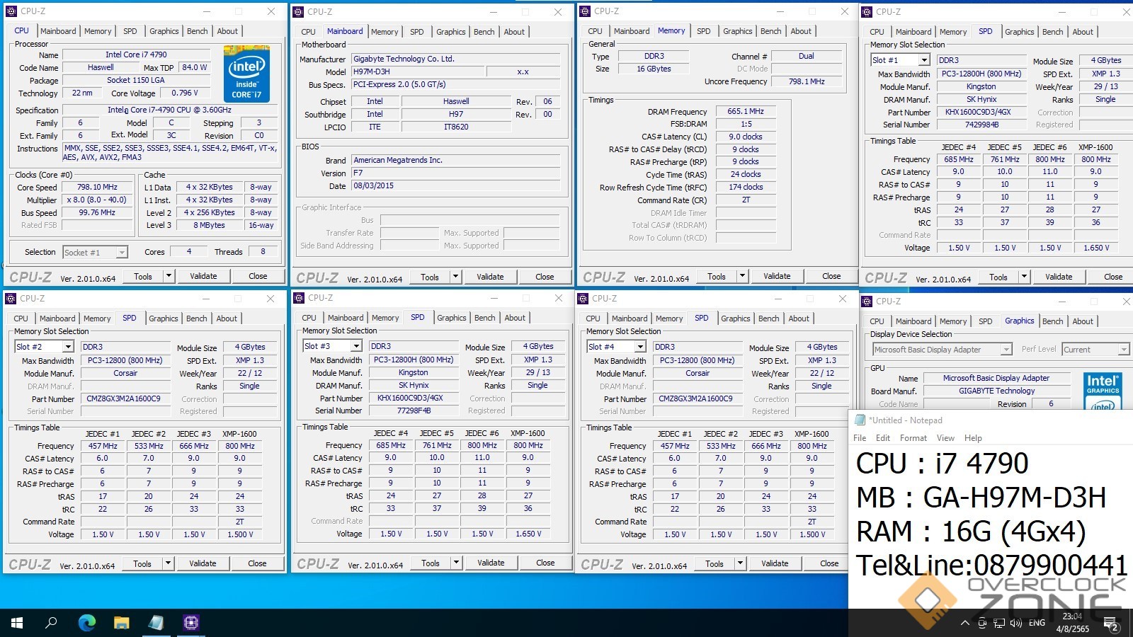1133x637 pixels.
Task: Open Tools dropdown arrow in Memory window
Action: pyautogui.click(x=742, y=276)
